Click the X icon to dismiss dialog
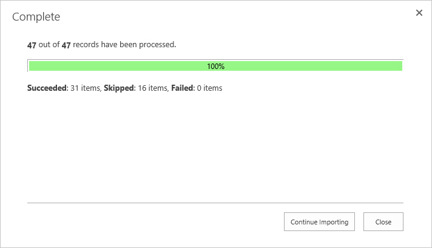 [419, 13]
